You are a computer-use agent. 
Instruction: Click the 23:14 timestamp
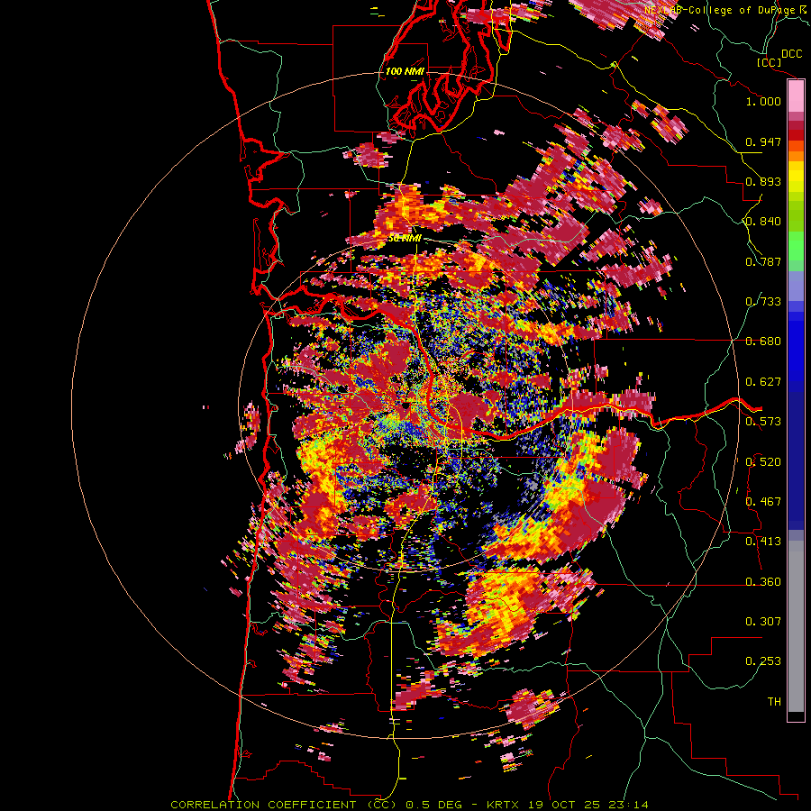click(628, 805)
